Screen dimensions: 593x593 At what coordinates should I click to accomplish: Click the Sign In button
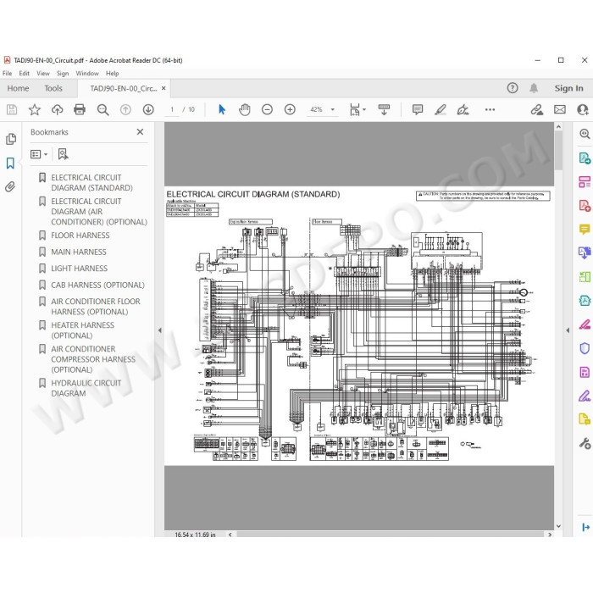click(568, 88)
